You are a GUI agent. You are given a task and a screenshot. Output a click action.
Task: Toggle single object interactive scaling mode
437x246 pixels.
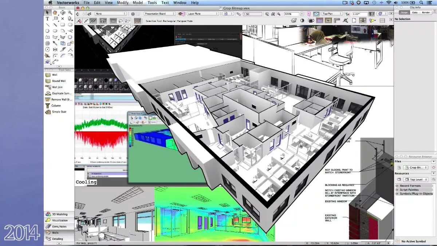tap(86, 21)
